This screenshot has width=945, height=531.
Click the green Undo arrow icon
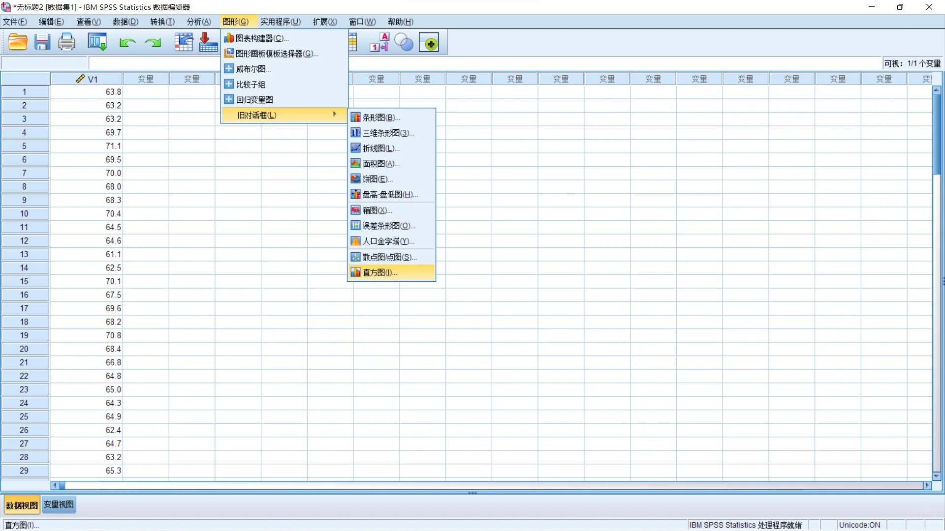pos(127,43)
